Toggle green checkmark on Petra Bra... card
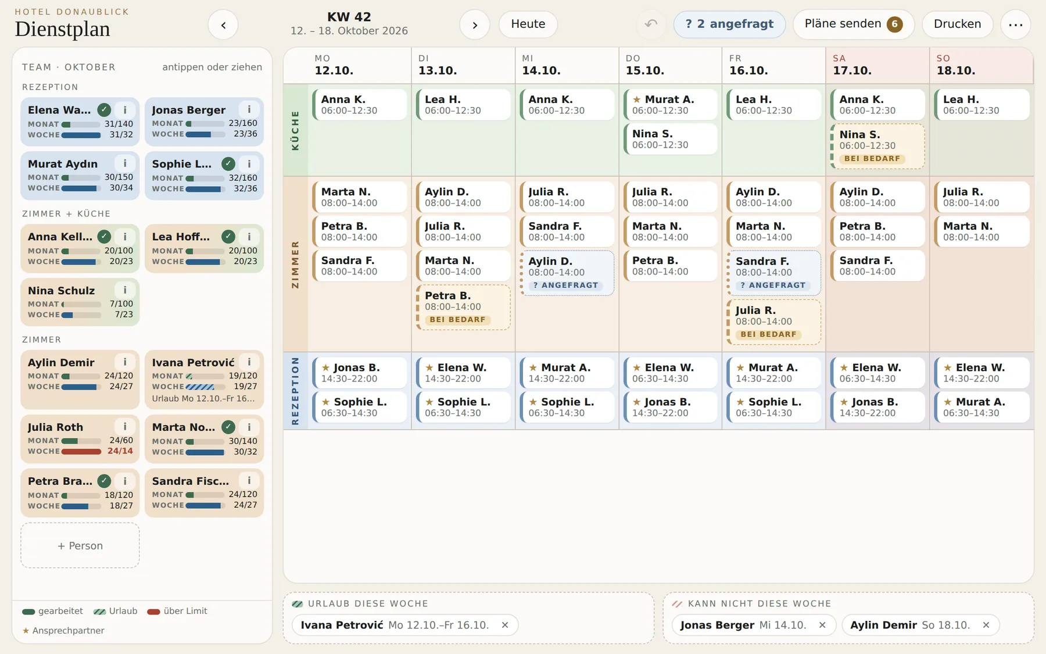This screenshot has height=654, width=1046. [104, 481]
